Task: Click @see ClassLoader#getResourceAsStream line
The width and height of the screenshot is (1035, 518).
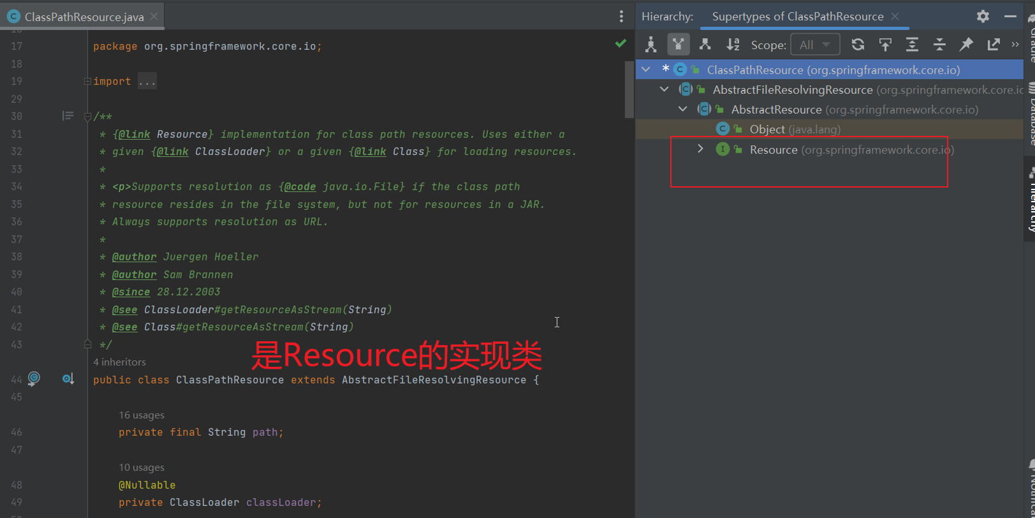Action: click(x=252, y=309)
